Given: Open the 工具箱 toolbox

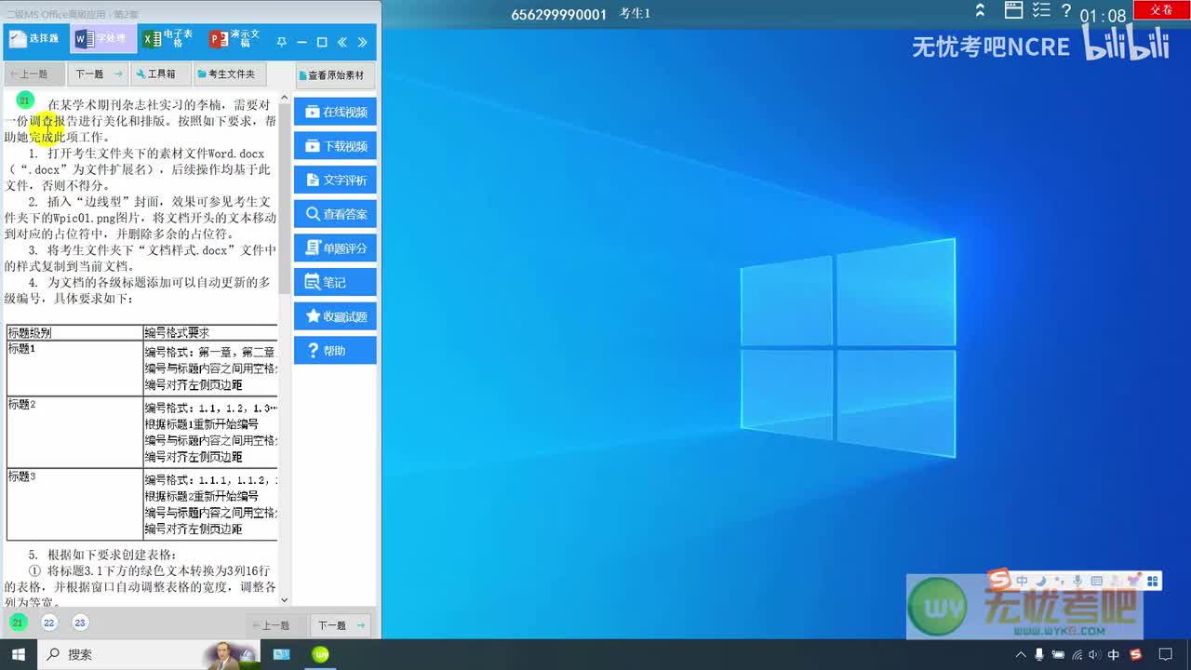Looking at the screenshot, I should 161,74.
